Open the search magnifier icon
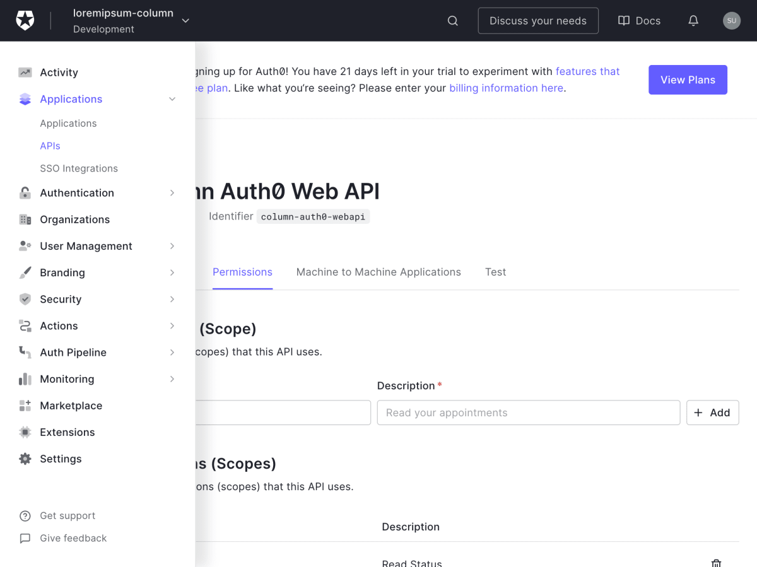Image resolution: width=757 pixels, height=567 pixels. click(453, 21)
